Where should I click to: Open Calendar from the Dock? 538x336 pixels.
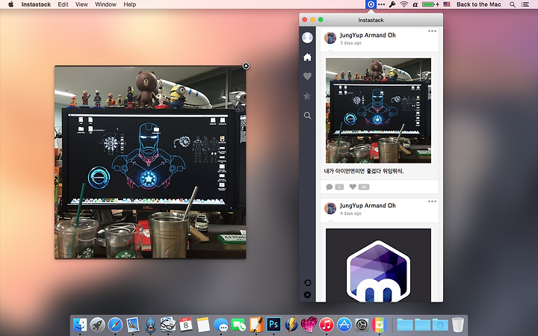[x=185, y=324]
